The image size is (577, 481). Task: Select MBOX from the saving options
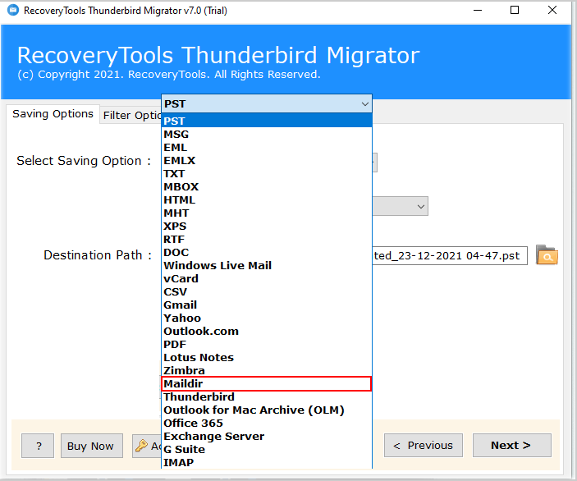[x=267, y=186]
